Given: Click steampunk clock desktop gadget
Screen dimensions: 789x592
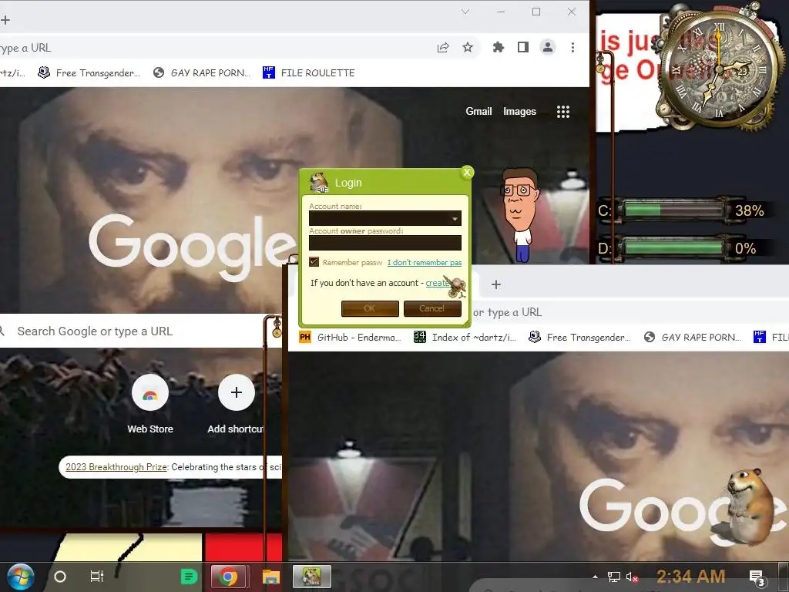Looking at the screenshot, I should [x=719, y=69].
